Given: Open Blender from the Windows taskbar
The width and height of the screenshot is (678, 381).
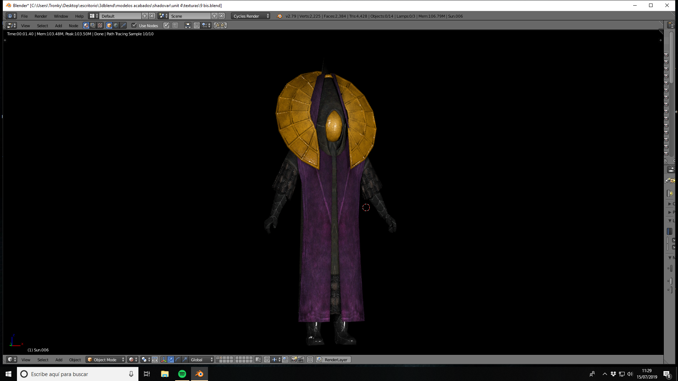Looking at the screenshot, I should 200,374.
